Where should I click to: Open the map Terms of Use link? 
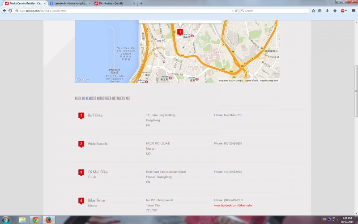coord(251,81)
